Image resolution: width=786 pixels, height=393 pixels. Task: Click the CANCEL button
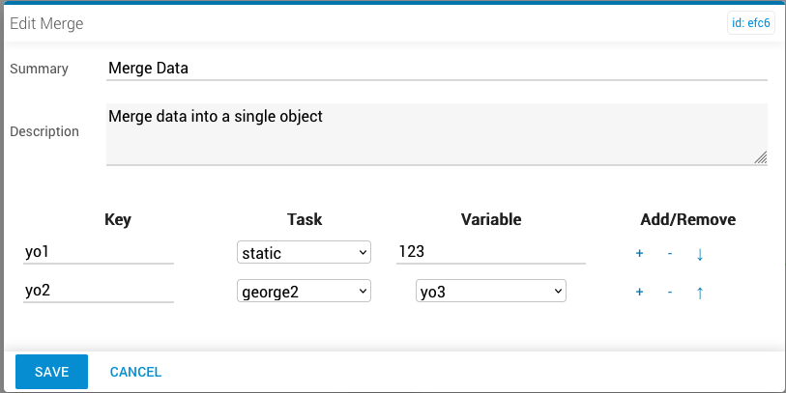[x=135, y=372]
